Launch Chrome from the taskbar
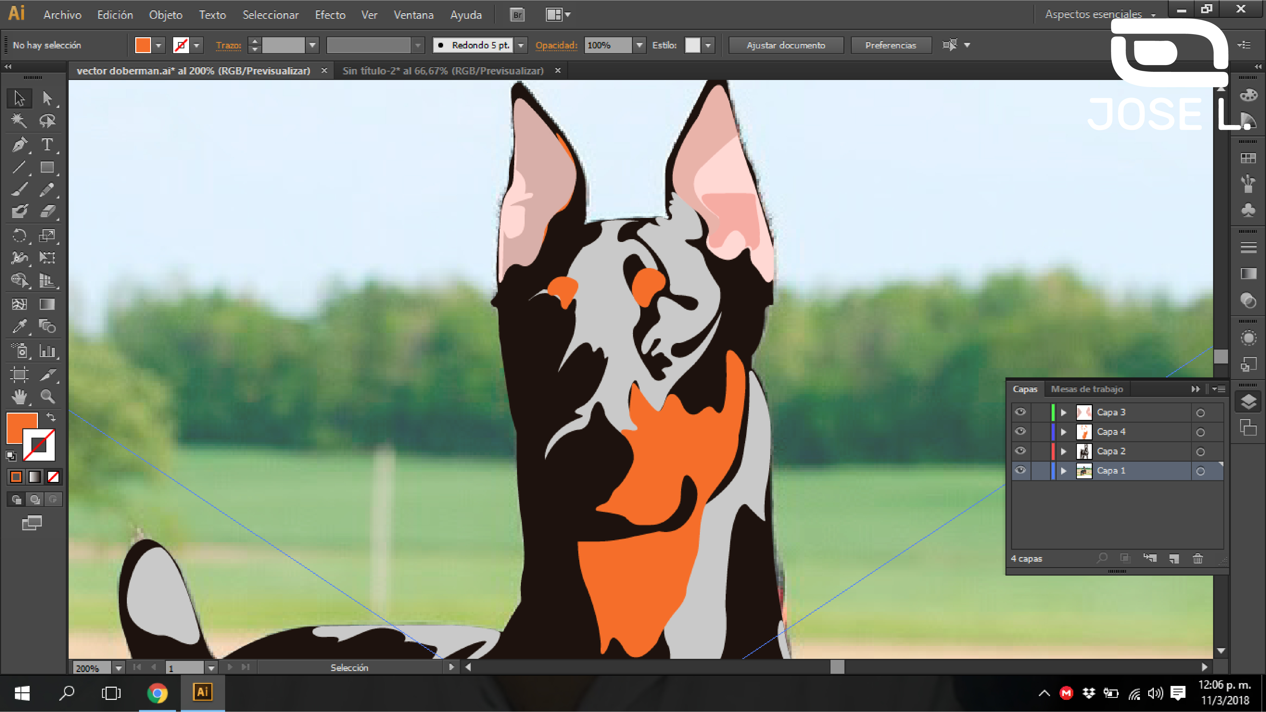1266x712 pixels. tap(157, 693)
